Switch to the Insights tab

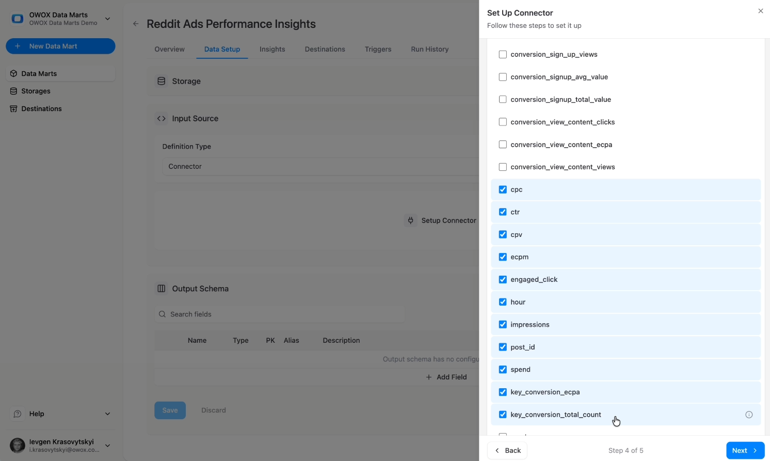tap(272, 49)
